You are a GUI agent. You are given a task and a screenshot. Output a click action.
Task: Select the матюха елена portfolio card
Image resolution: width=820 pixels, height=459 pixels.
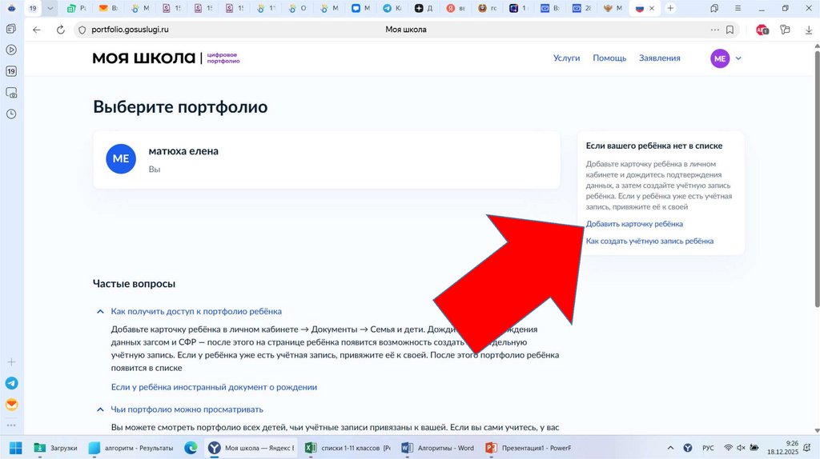(x=327, y=160)
